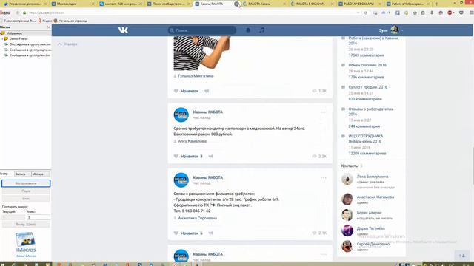Share the post by Гульназ Мингатина
Viewport: 474px width, 266px height.
pyautogui.click(x=207, y=91)
